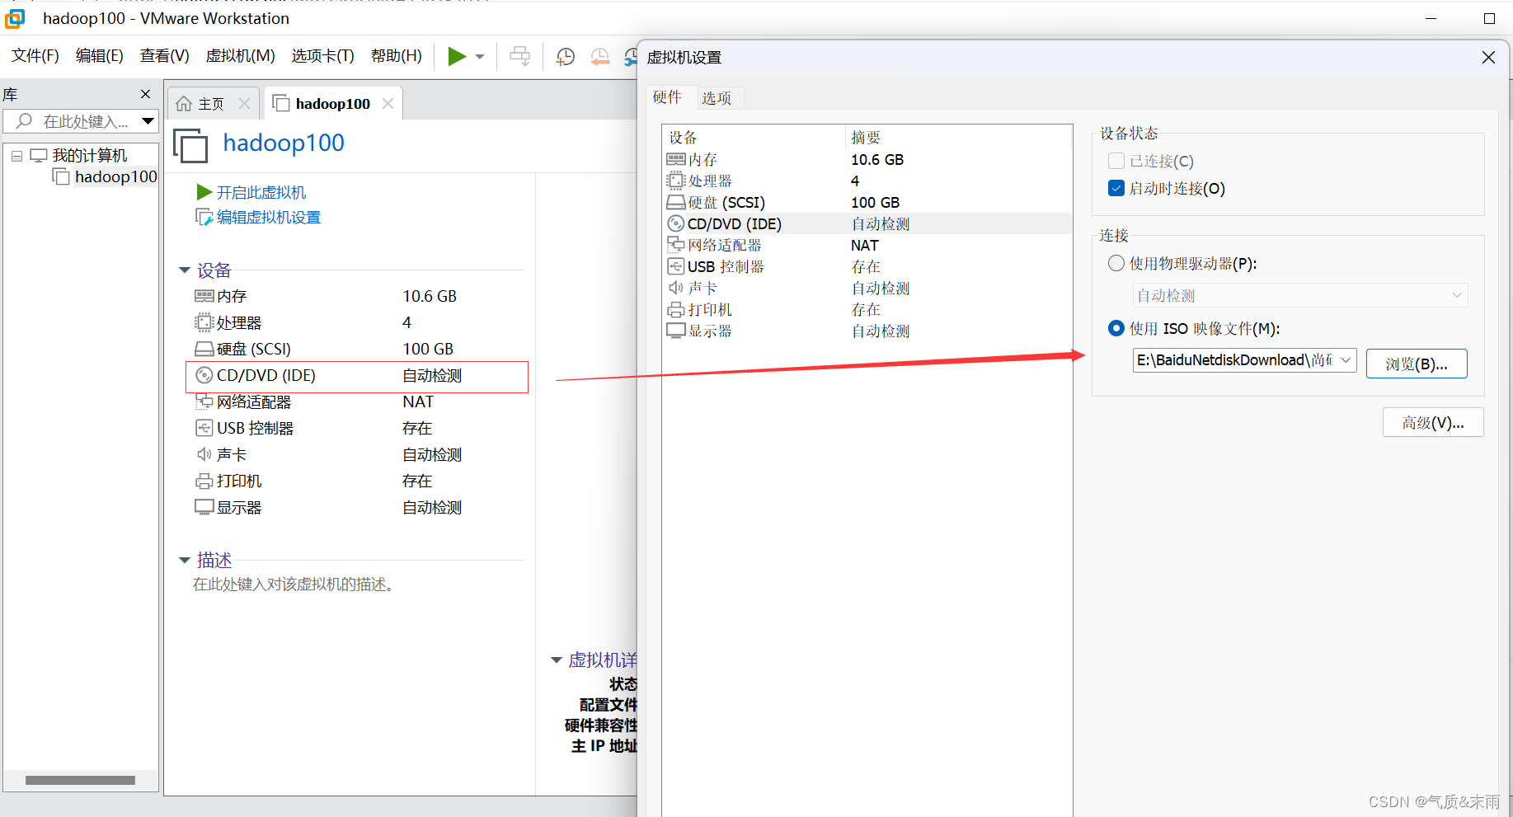Viewport: 1513px width, 817px height.
Task: Select 我的计算机 in the library tree
Action: (90, 155)
